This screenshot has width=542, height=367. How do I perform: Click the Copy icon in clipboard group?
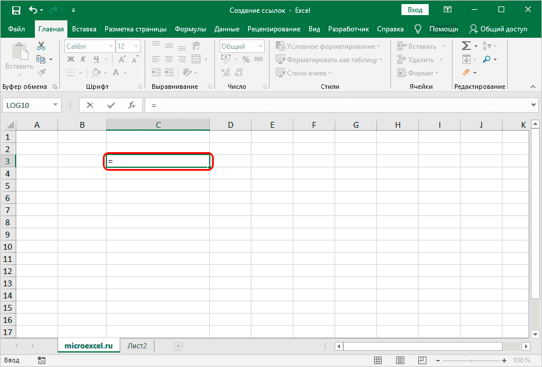coord(41,59)
